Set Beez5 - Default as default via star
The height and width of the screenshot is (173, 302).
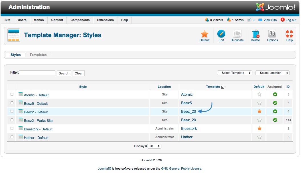pyautogui.click(x=260, y=103)
